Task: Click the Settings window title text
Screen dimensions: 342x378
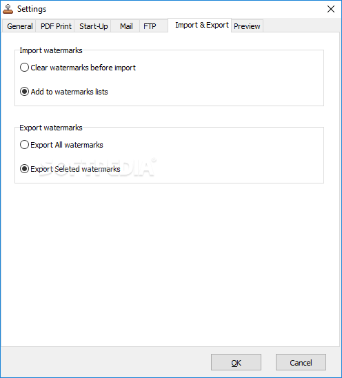Action: pyautogui.click(x=32, y=9)
